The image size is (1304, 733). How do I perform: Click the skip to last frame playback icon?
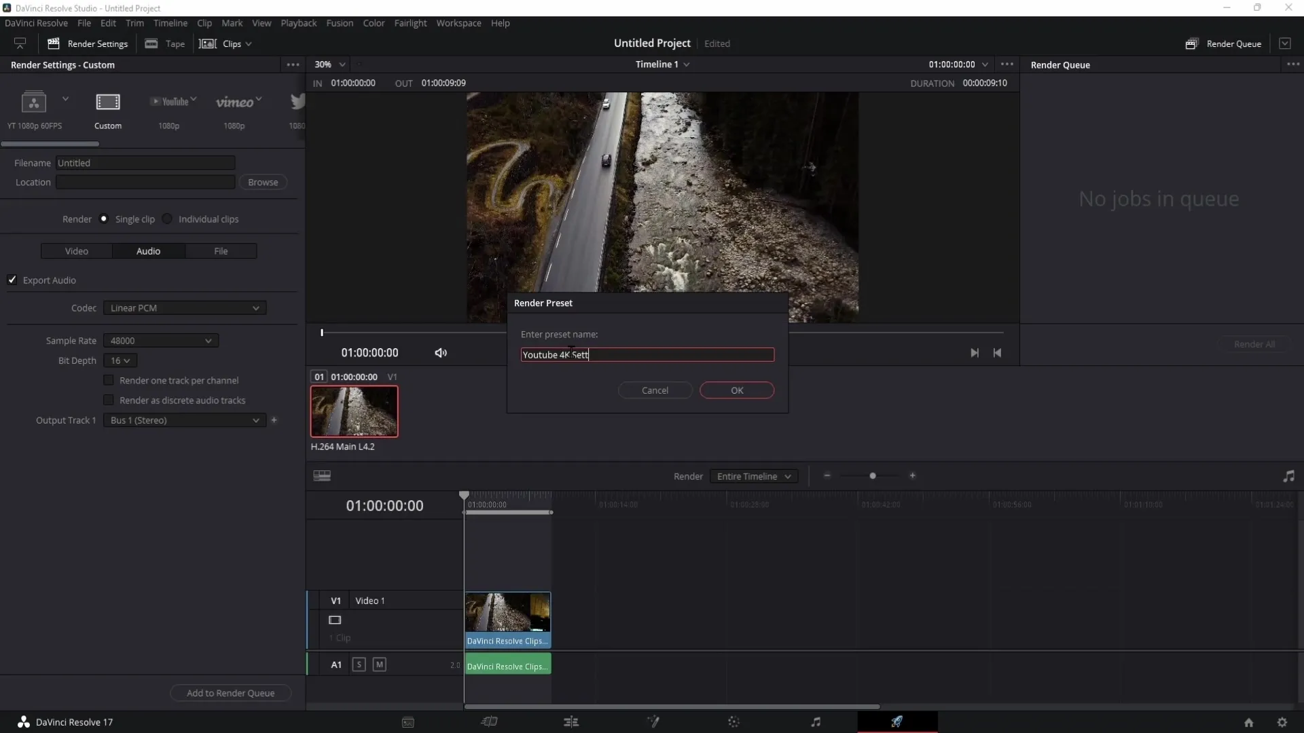pos(975,353)
